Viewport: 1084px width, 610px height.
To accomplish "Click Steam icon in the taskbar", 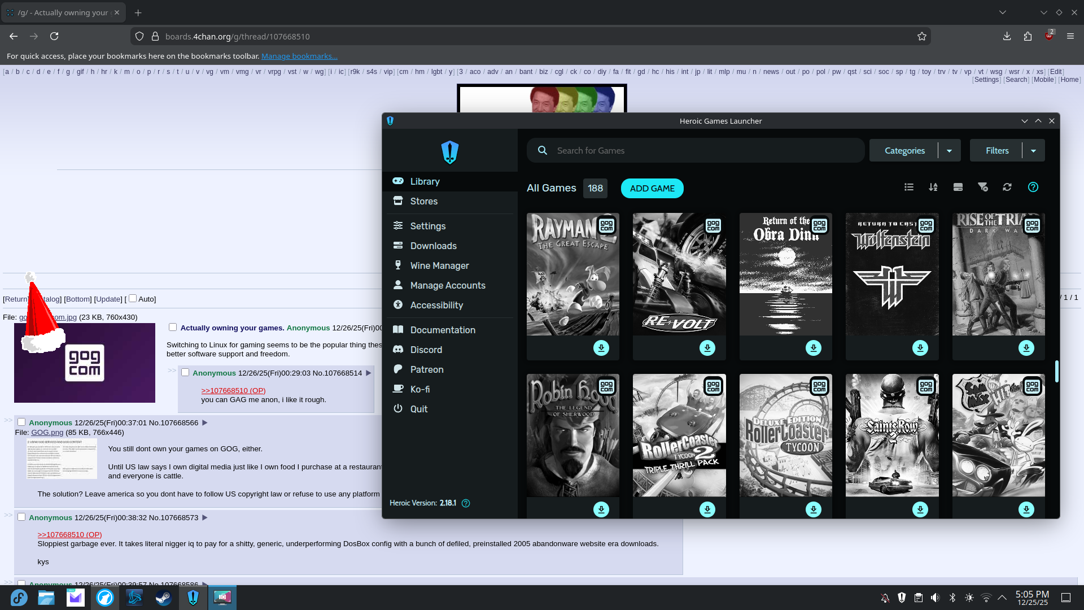I will click(x=164, y=598).
